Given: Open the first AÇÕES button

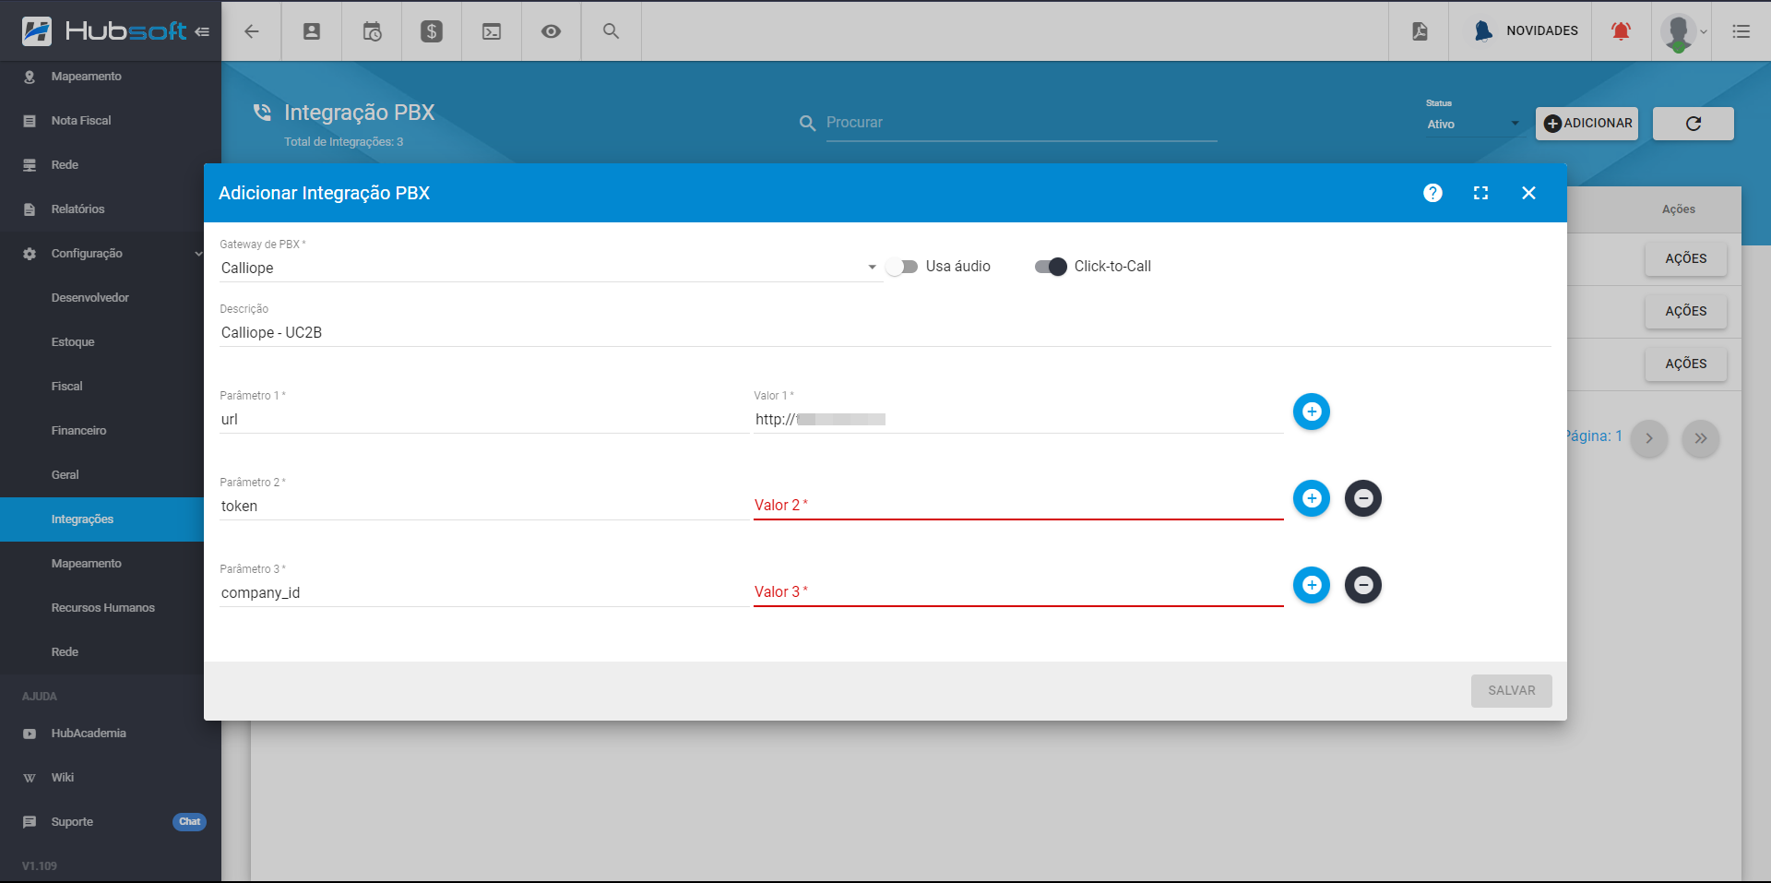Looking at the screenshot, I should [x=1686, y=259].
